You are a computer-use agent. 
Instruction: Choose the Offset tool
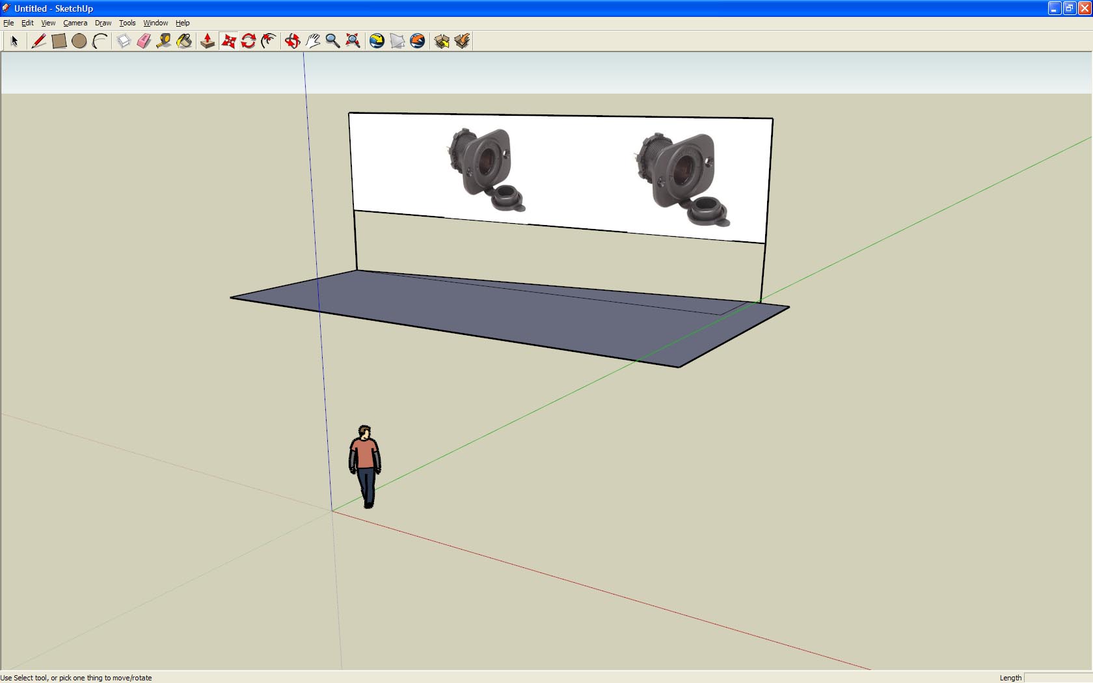point(269,41)
